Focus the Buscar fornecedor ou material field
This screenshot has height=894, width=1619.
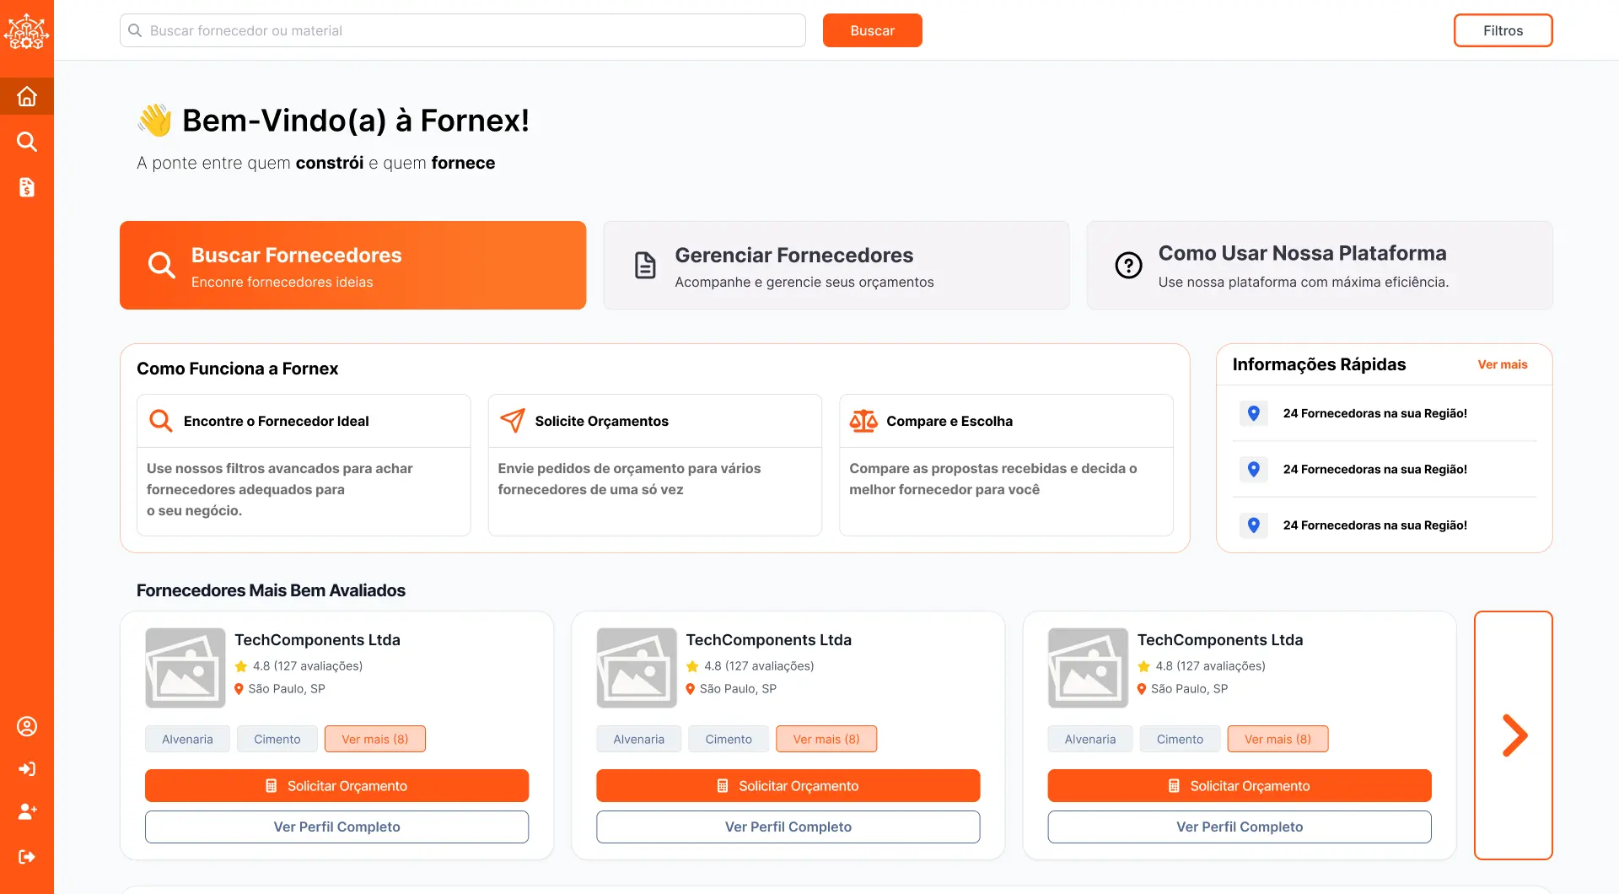pyautogui.click(x=462, y=30)
